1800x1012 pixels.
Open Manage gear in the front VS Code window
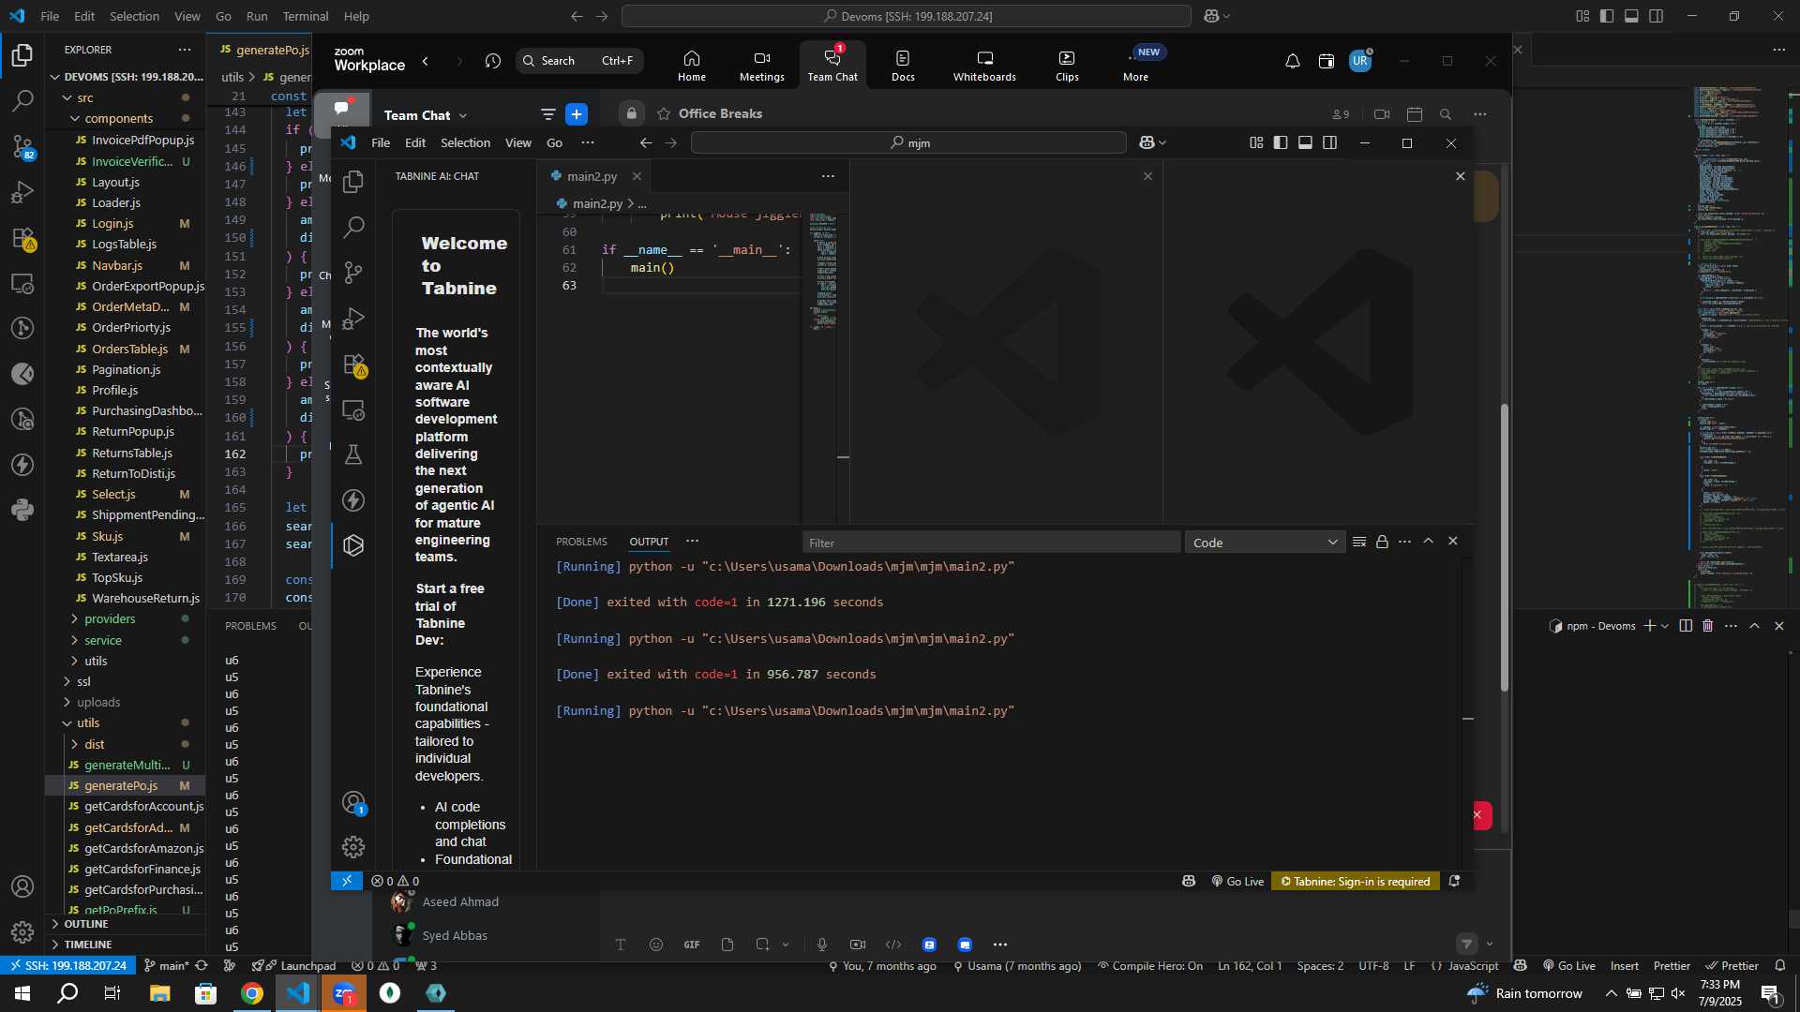pyautogui.click(x=353, y=847)
